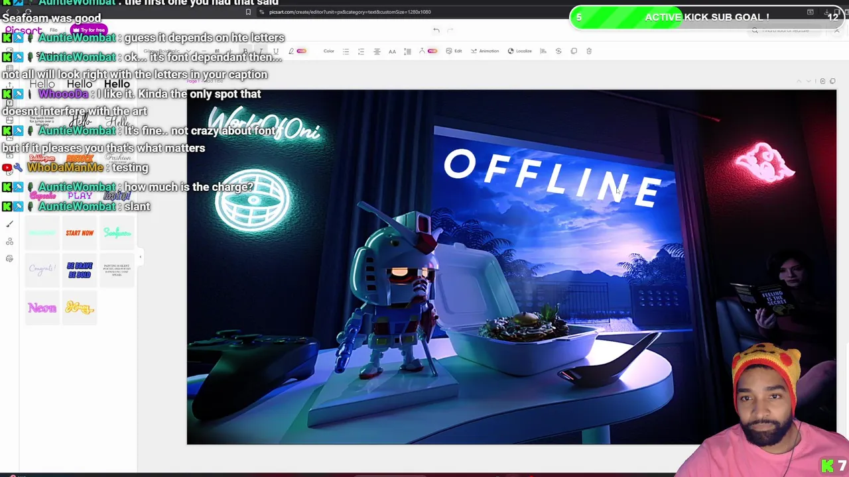Choose the mint green text style thumbnail
Screen dimensions: 849x477
pyautogui.click(x=42, y=233)
